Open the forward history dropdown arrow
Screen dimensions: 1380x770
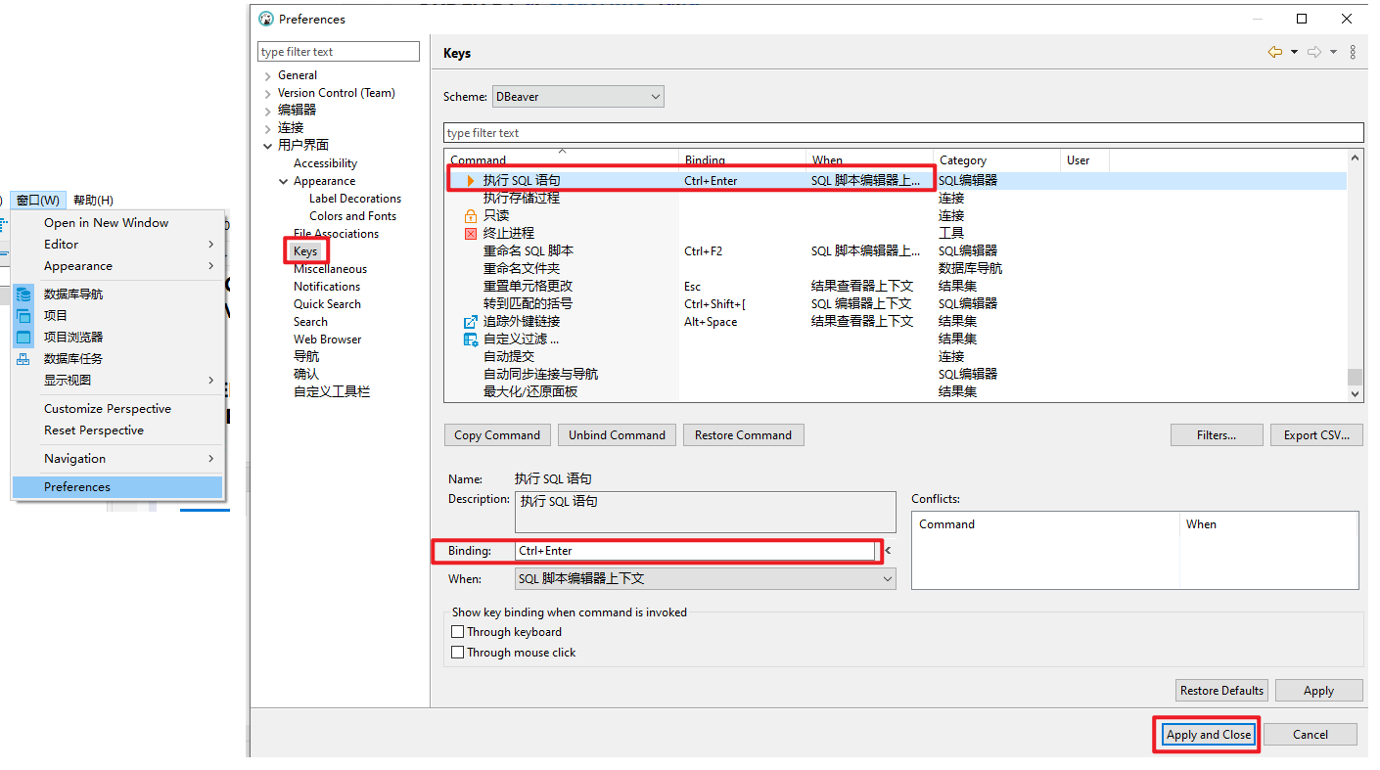tap(1333, 52)
